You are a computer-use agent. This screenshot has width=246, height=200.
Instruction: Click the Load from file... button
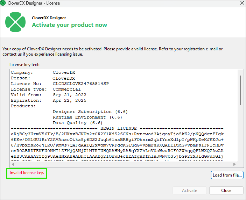(x=227, y=175)
